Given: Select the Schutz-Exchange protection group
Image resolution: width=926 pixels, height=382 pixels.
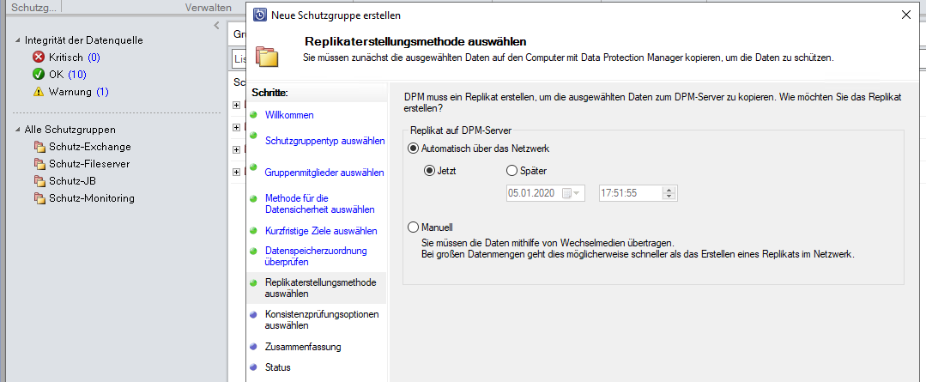Looking at the screenshot, I should tap(90, 147).
